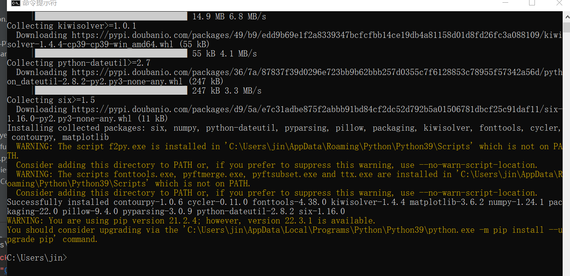Click the vertical scrollbar thumb
This screenshot has height=276, width=570.
566,28
